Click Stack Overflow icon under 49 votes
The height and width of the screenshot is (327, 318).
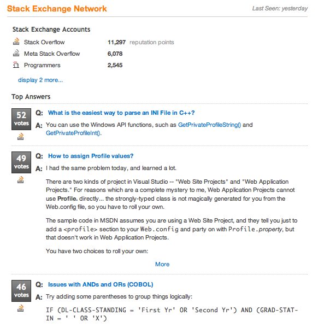click(x=20, y=180)
